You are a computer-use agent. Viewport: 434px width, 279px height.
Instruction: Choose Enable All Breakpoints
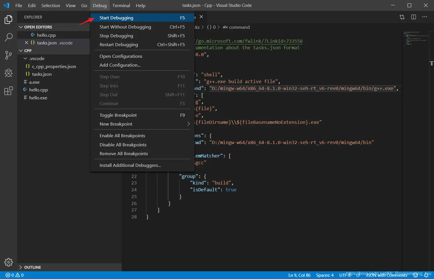point(142,136)
